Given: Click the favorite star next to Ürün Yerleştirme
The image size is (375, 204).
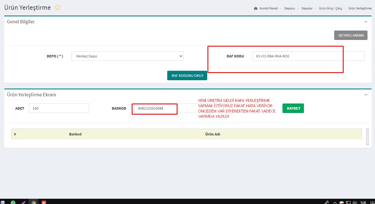Looking at the screenshot, I should (57, 7).
